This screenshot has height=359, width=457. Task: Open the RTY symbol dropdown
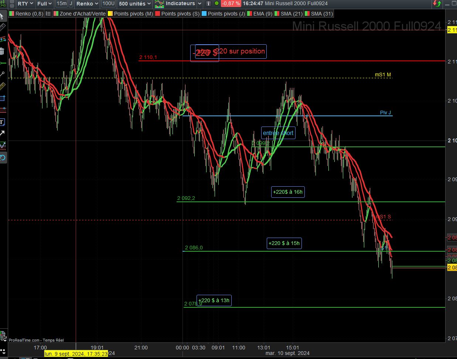pyautogui.click(x=25, y=4)
